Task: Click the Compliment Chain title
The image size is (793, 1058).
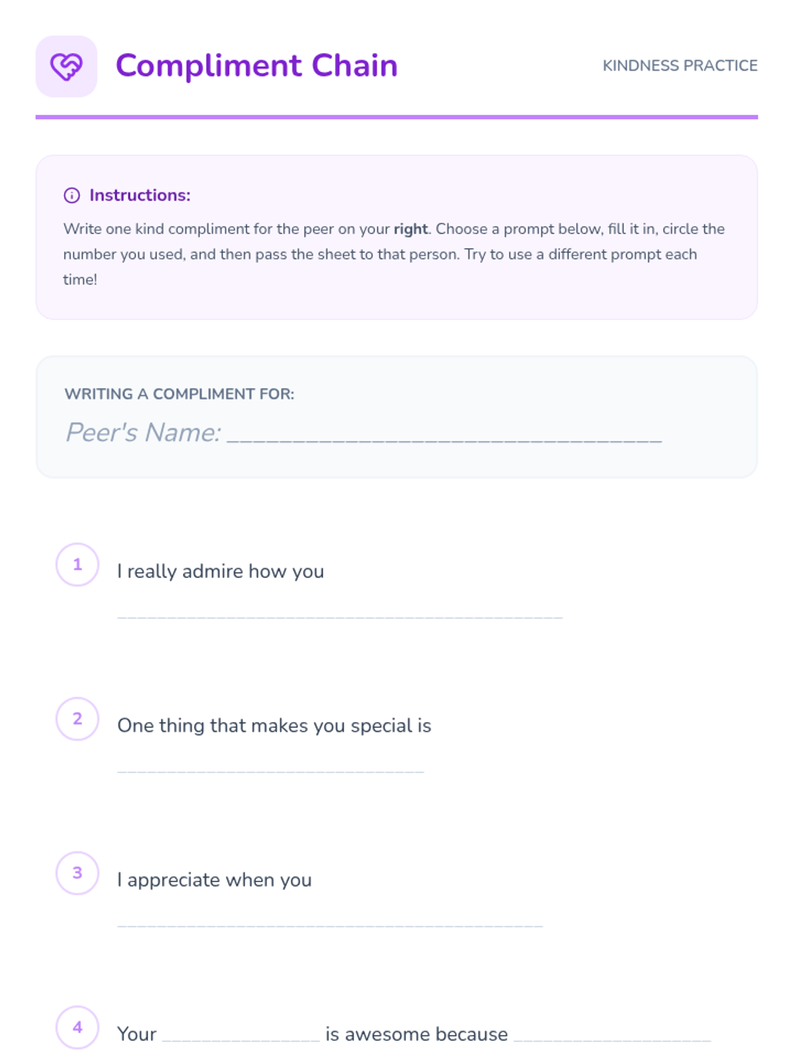Action: [256, 65]
